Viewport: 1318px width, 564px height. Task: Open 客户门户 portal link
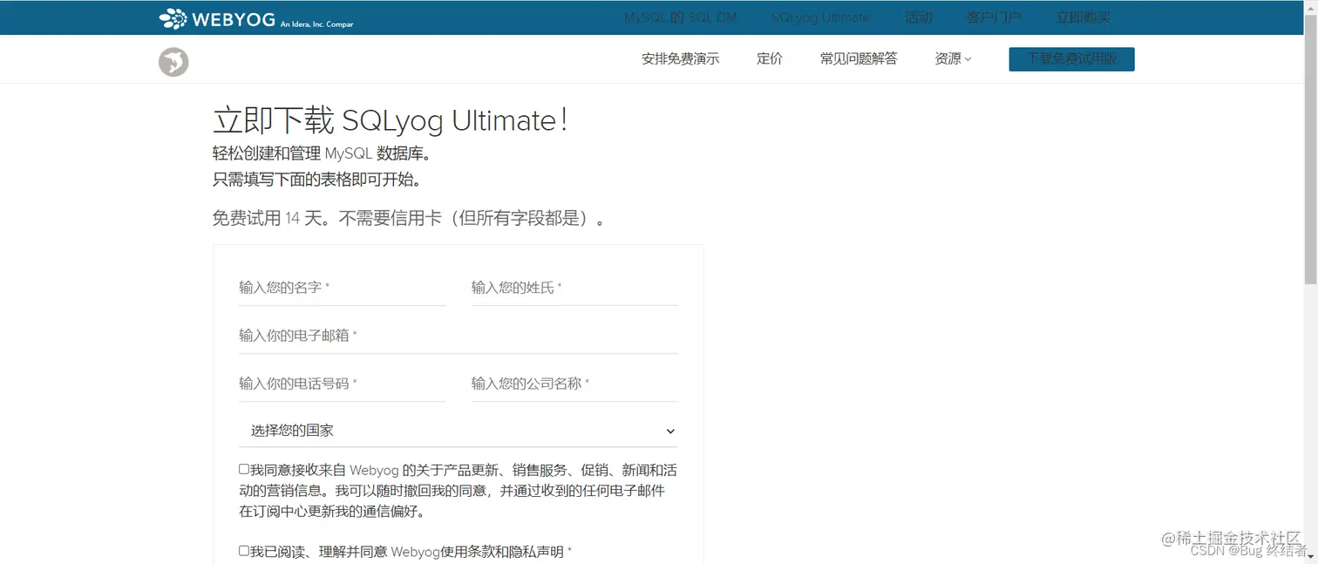[994, 17]
